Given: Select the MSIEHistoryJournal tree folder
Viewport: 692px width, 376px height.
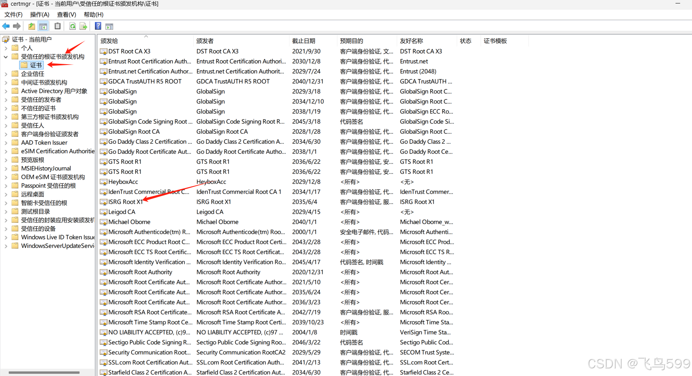Looking at the screenshot, I should point(46,169).
